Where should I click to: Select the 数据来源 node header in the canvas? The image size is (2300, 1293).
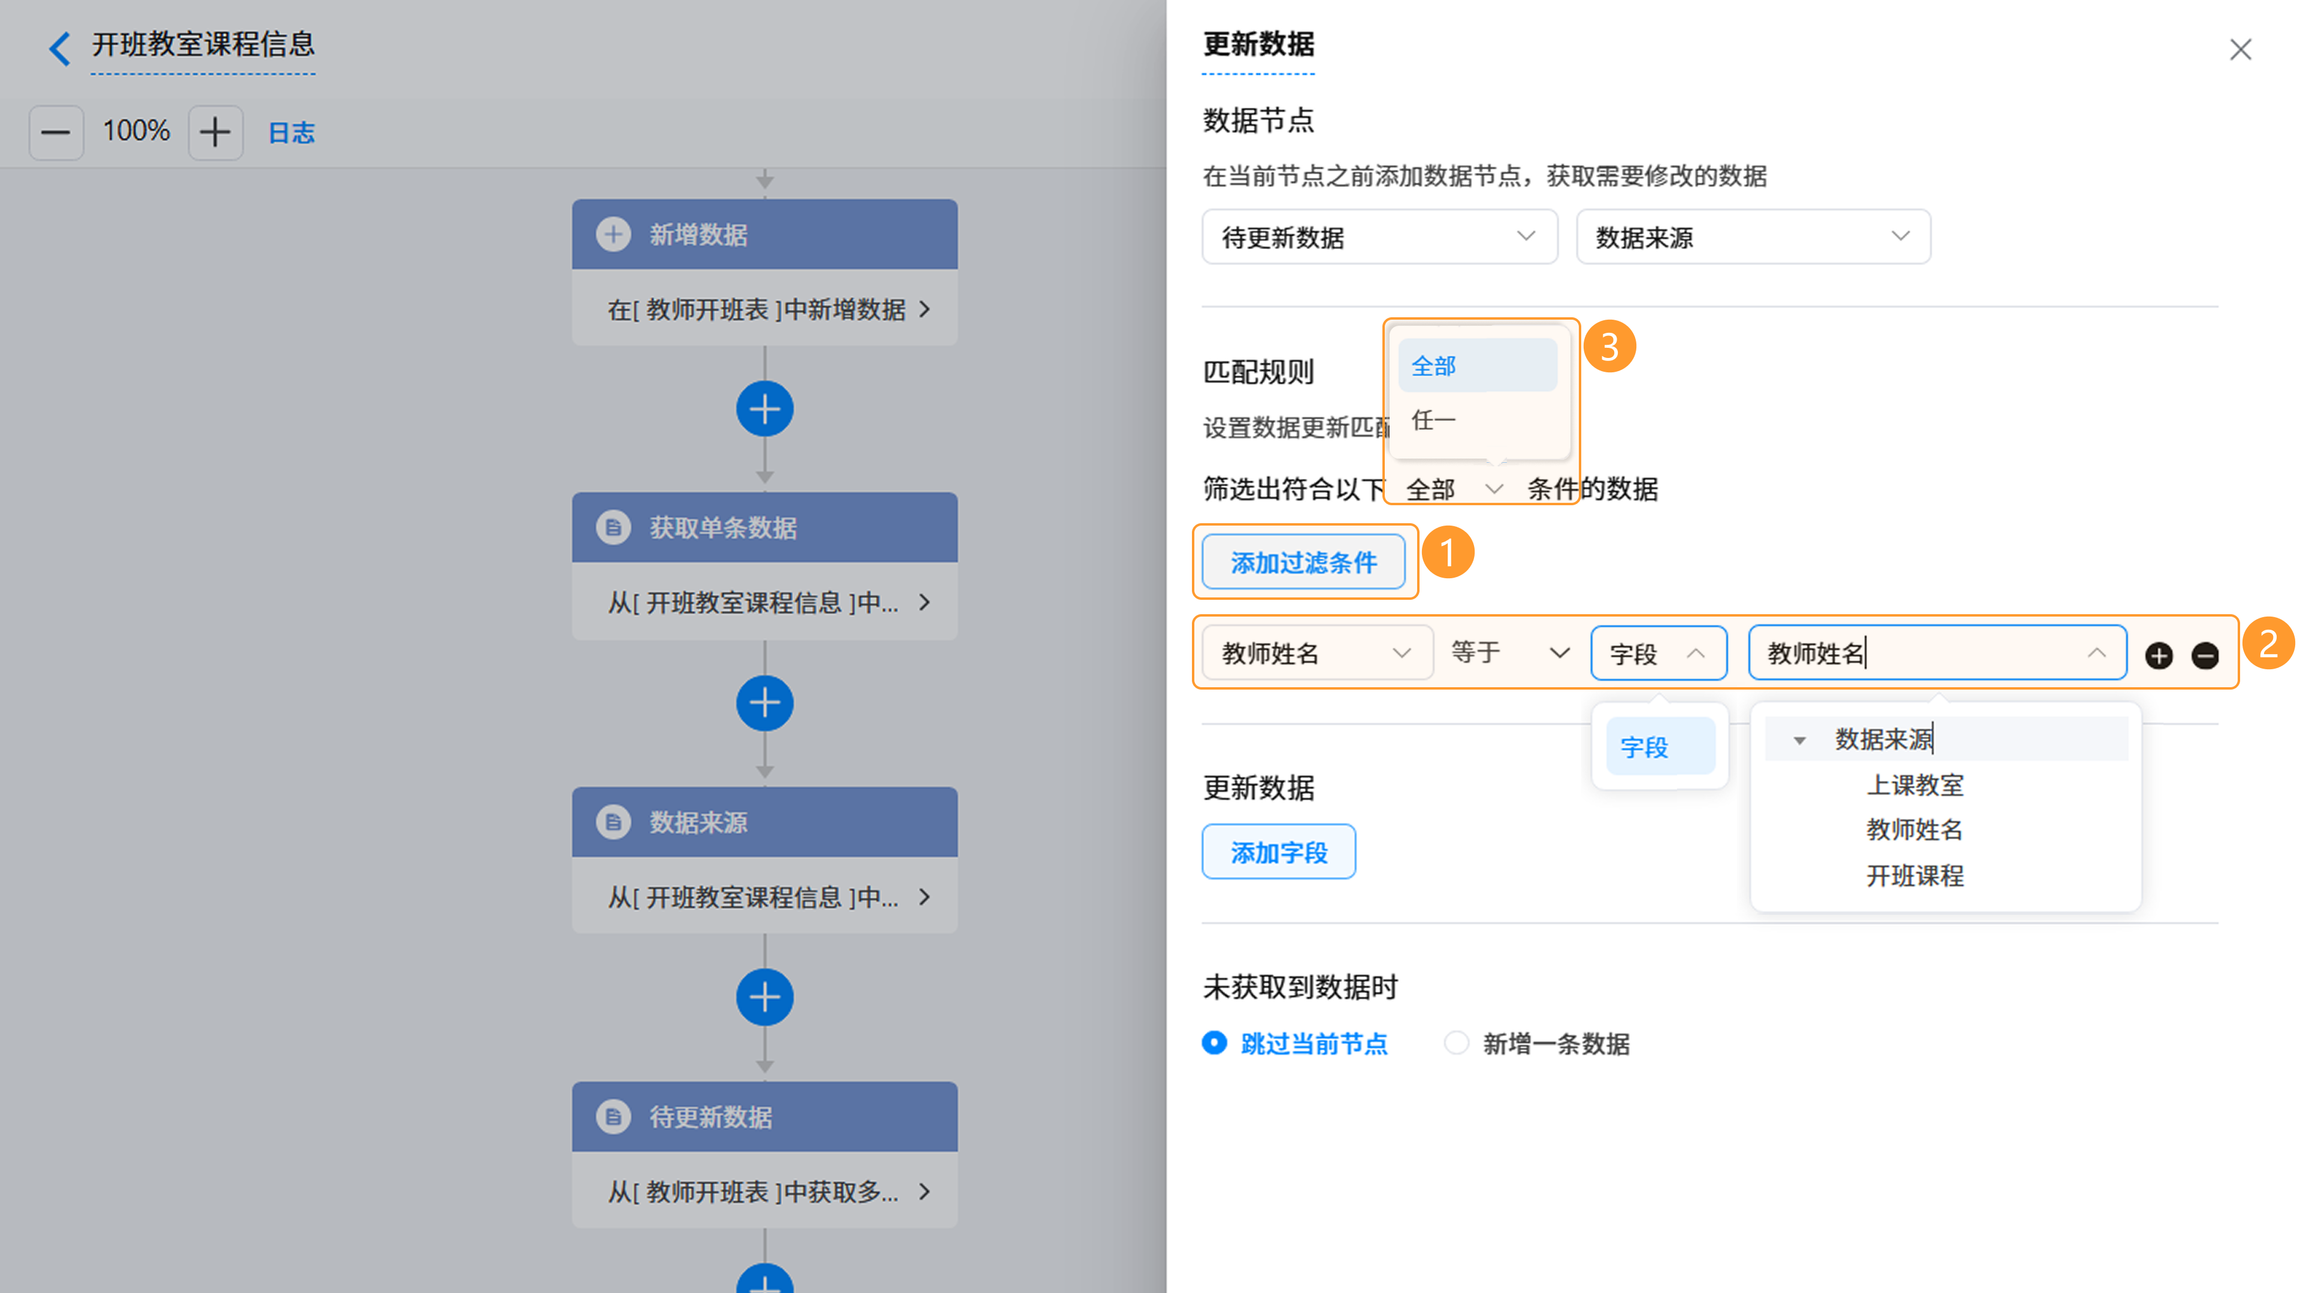click(x=764, y=822)
